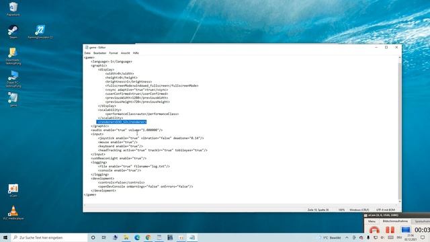Open Task View from the taskbar
This screenshot has height=242, width=430.
(104, 237)
